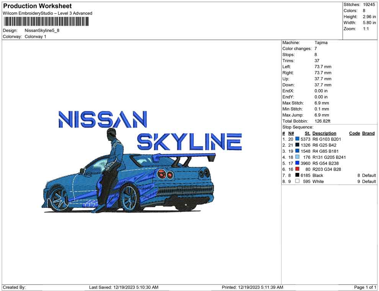The height and width of the screenshot is (291, 379).
Task: Select the R4 G85 B181 swatch in row 3
Action: (x=297, y=151)
